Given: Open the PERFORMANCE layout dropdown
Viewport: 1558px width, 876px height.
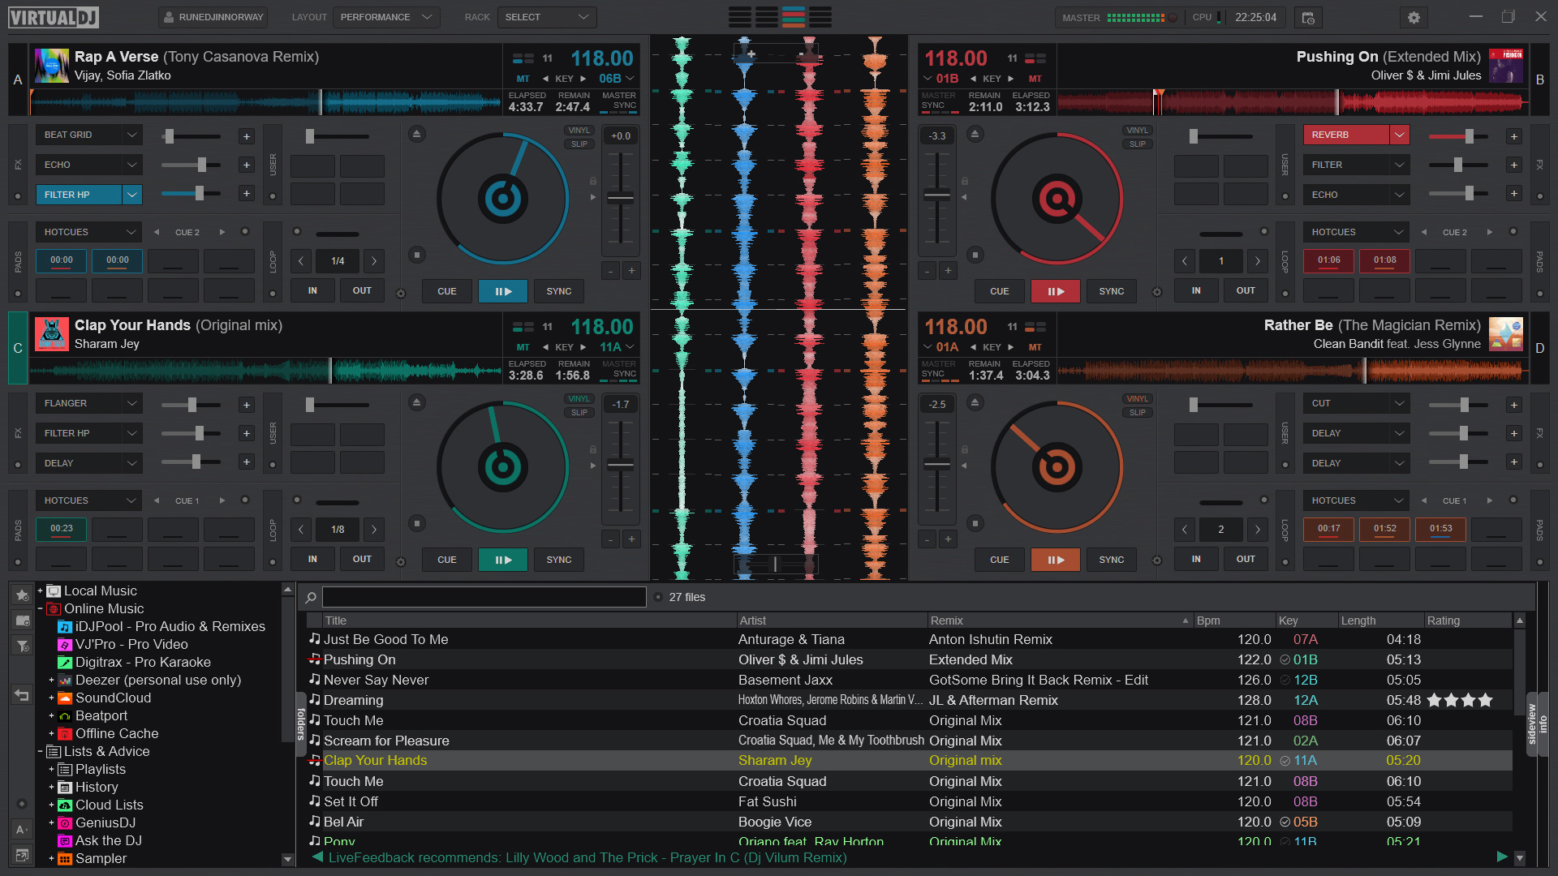Looking at the screenshot, I should 386,17.
